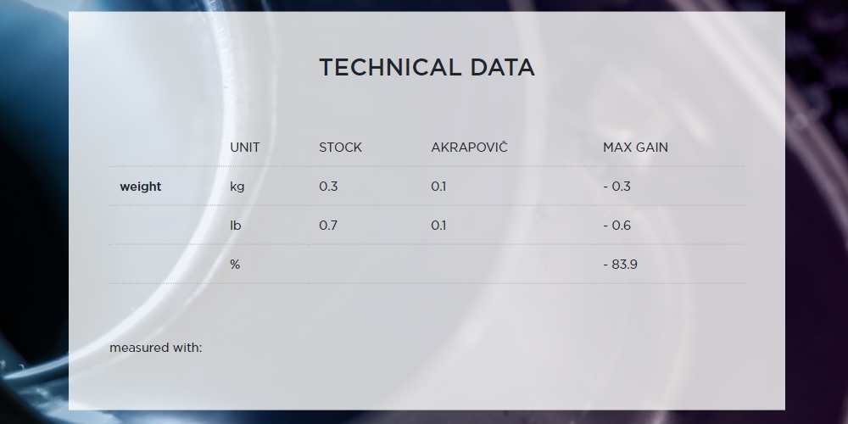The height and width of the screenshot is (424, 848).
Task: Click the empty stock cell in % row
Action: (365, 264)
